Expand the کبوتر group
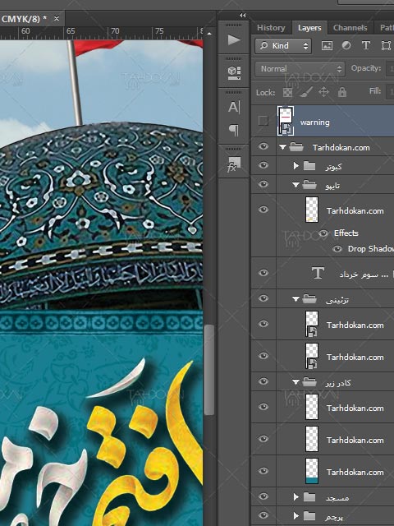The image size is (394, 526). [295, 166]
